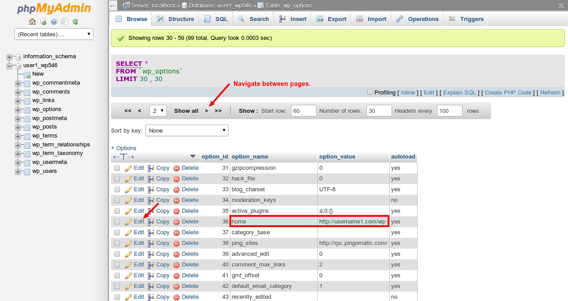Click the Start row input field
This screenshot has width=568, height=301.
click(303, 111)
